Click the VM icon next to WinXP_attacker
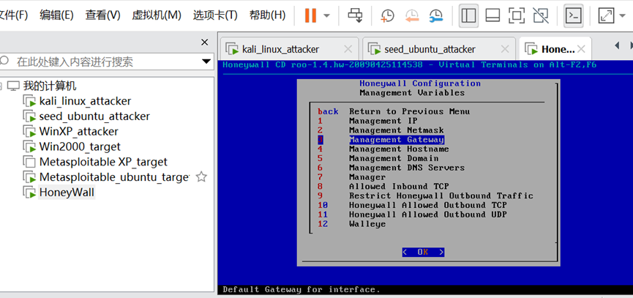This screenshot has height=298, width=633. (x=29, y=132)
